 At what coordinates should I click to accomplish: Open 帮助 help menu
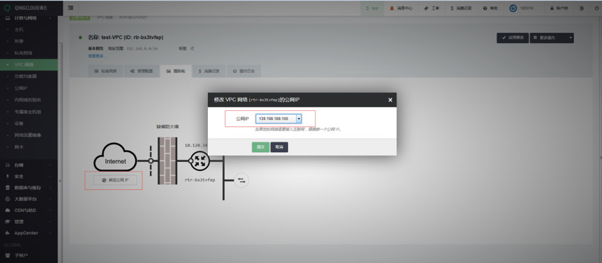(x=490, y=8)
